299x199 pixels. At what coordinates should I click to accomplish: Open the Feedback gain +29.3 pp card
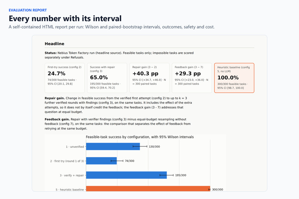click(x=192, y=78)
